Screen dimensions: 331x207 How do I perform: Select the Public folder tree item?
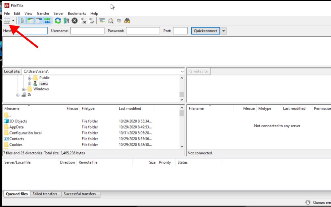pos(44,78)
